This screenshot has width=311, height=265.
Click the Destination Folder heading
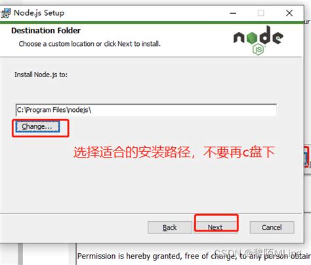[46, 31]
